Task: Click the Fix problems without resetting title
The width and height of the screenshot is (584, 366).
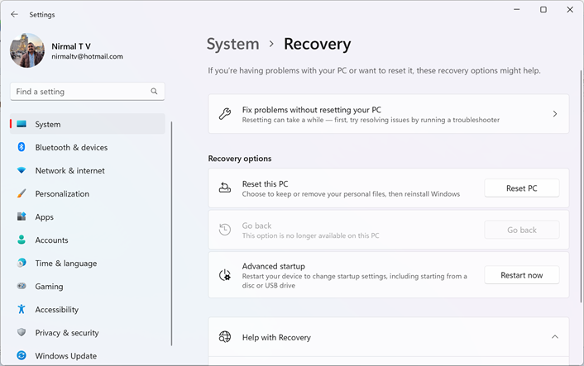Action: (x=311, y=110)
